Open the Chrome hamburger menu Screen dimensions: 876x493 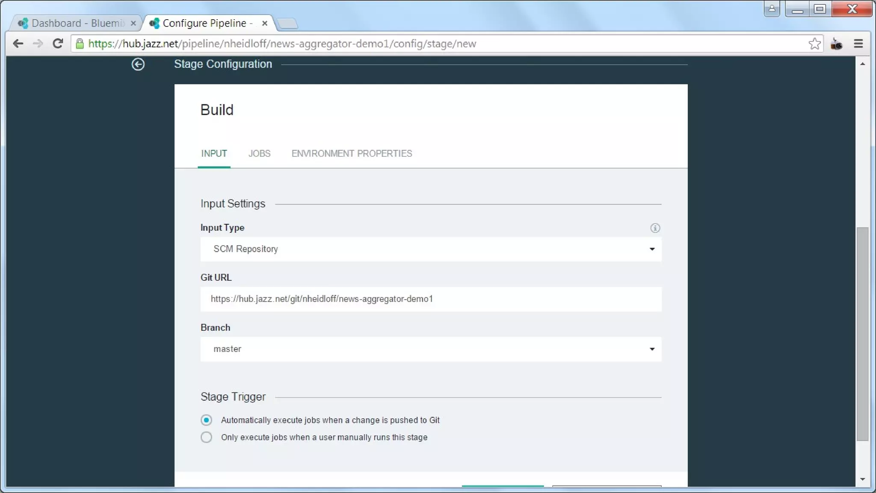[x=858, y=44]
